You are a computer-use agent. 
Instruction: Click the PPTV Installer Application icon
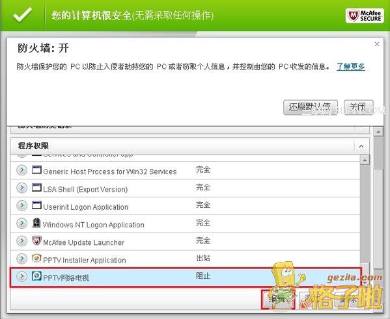tap(36, 258)
